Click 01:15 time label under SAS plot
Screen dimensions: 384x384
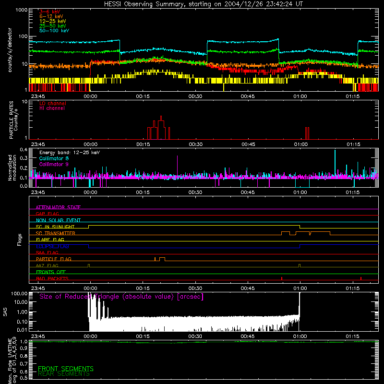[x=352, y=336]
